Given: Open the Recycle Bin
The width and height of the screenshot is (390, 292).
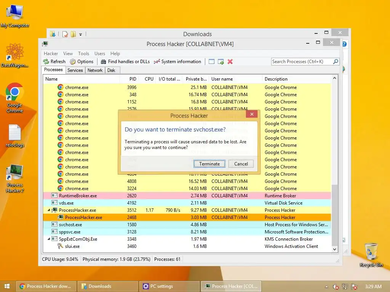Looking at the screenshot, I should pos(371,255).
